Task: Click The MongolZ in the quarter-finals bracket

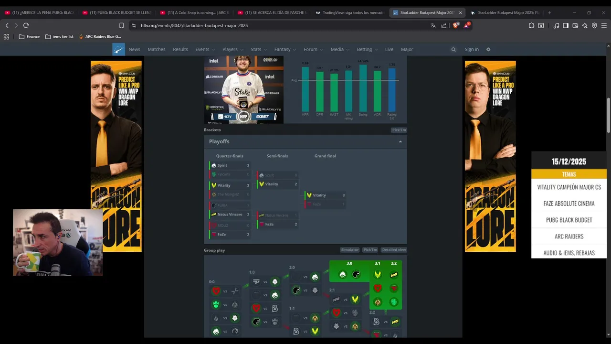Action: [230, 194]
